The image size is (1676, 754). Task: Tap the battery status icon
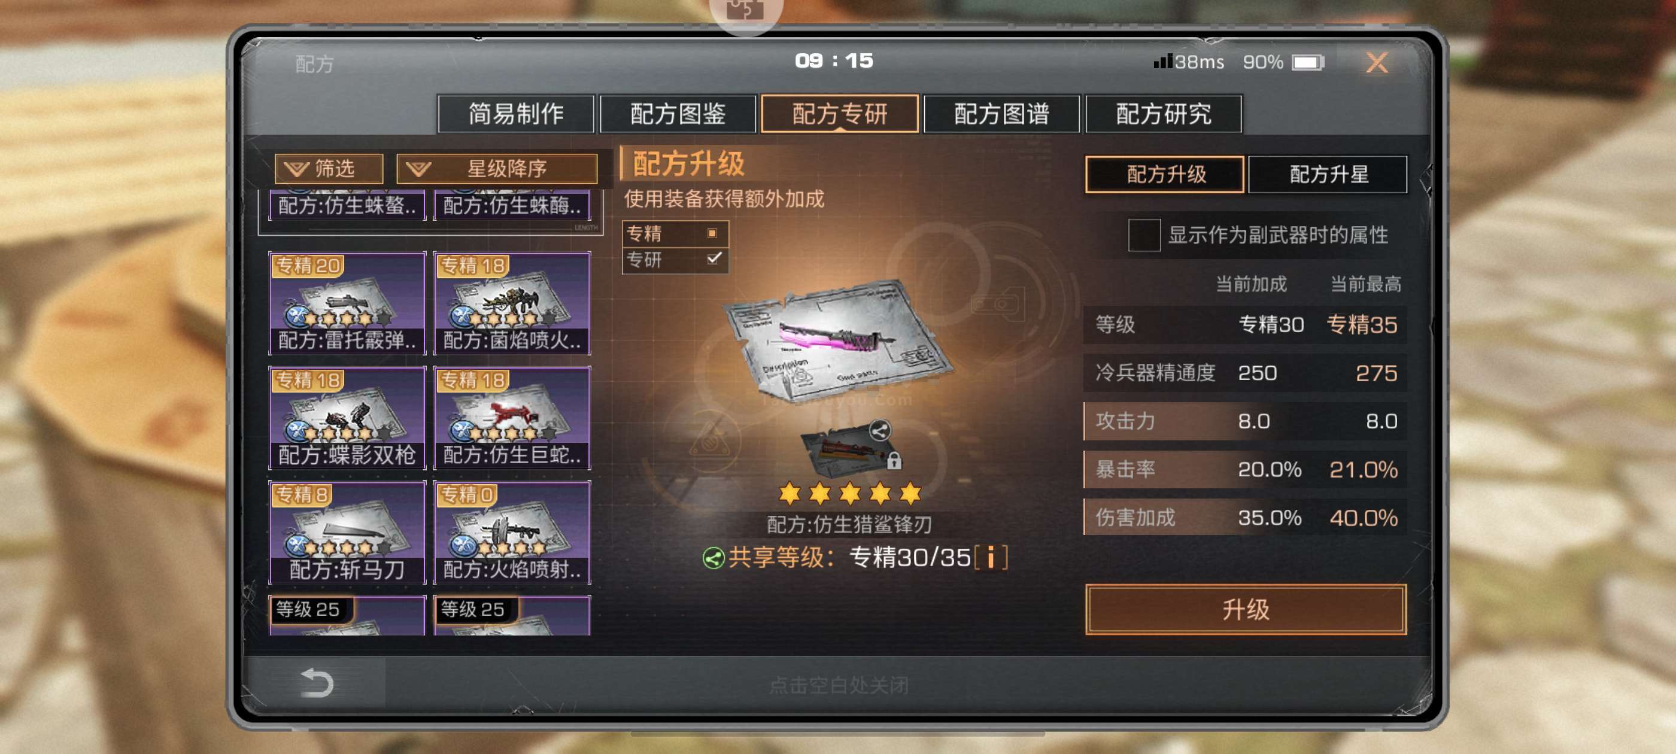(1307, 62)
